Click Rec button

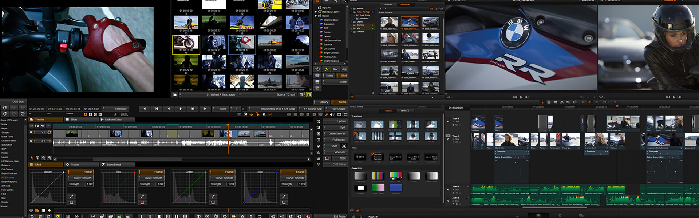[335, 69]
